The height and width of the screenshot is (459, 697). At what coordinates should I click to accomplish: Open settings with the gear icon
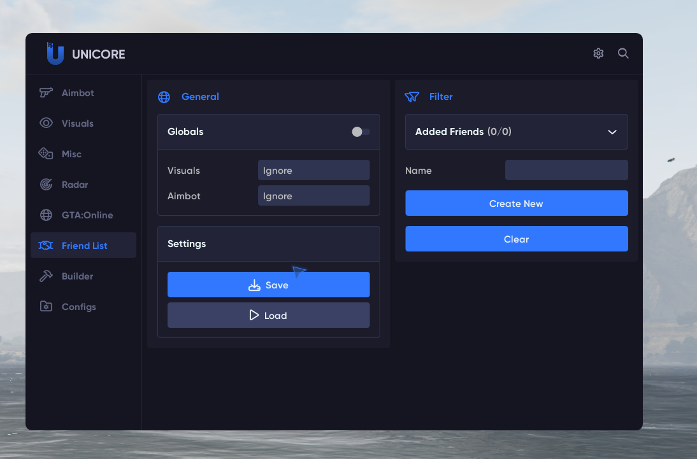pos(598,53)
